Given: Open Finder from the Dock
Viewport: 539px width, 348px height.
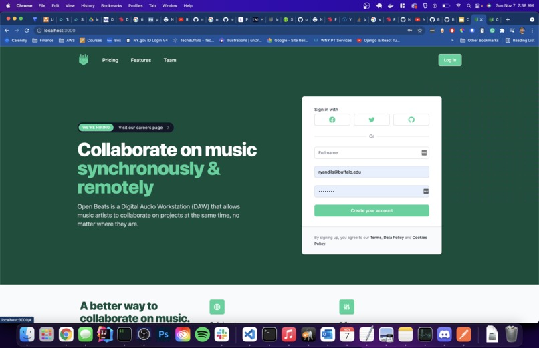Looking at the screenshot, I should [27, 334].
